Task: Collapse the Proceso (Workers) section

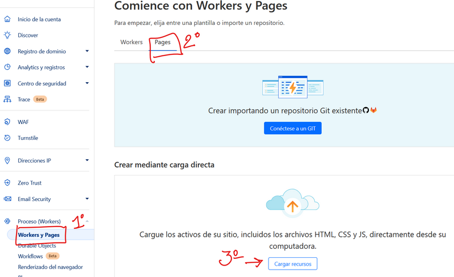Action: 87,221
